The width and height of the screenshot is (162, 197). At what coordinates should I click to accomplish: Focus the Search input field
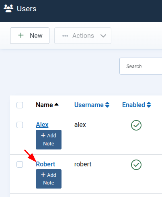click(x=141, y=66)
